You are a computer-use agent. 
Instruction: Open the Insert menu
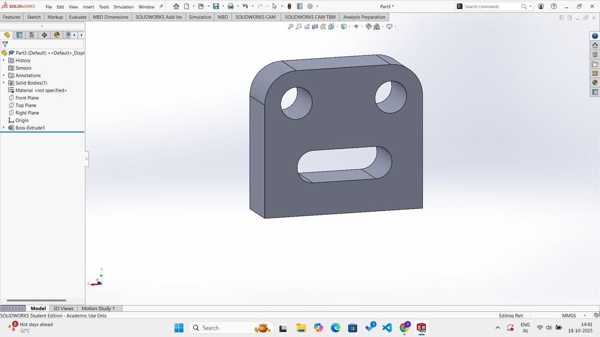pos(88,7)
